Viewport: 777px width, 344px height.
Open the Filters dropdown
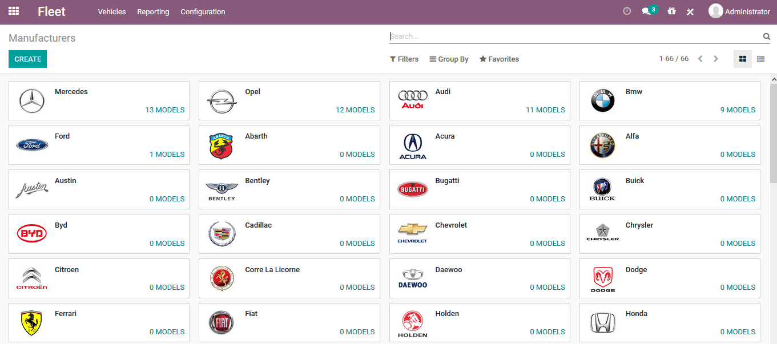[404, 59]
